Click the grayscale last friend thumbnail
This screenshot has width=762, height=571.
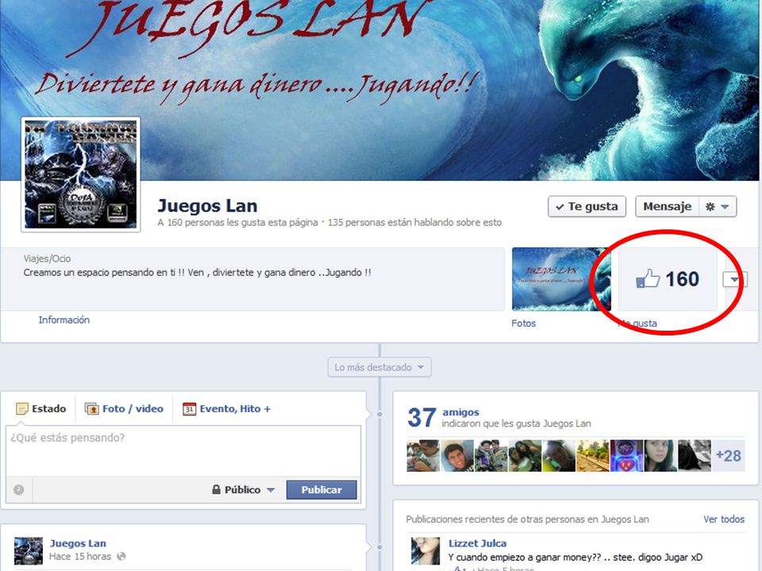click(x=694, y=455)
